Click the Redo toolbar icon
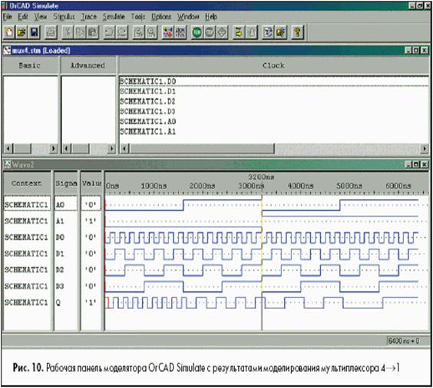Viewport: 433px width, 388px height. click(x=122, y=32)
